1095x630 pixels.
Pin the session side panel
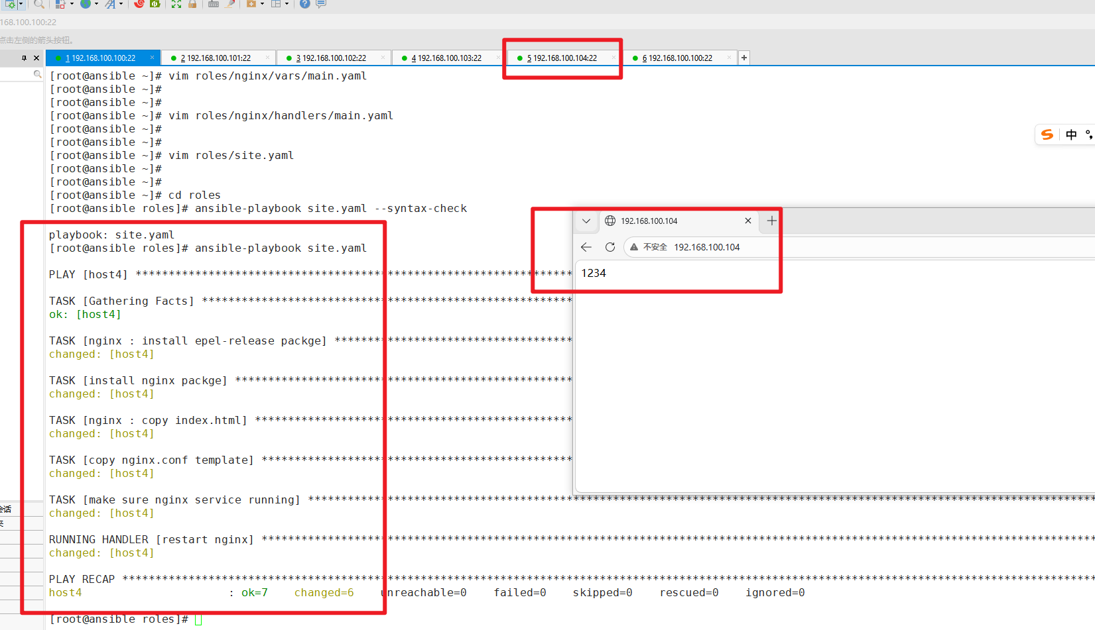[24, 58]
